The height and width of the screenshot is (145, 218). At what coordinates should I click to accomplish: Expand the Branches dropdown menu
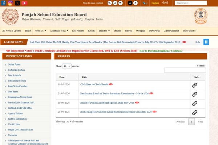(x=104, y=31)
